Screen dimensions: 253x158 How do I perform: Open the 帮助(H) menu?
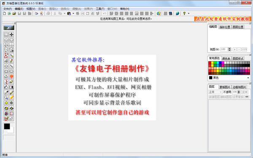click(125, 9)
